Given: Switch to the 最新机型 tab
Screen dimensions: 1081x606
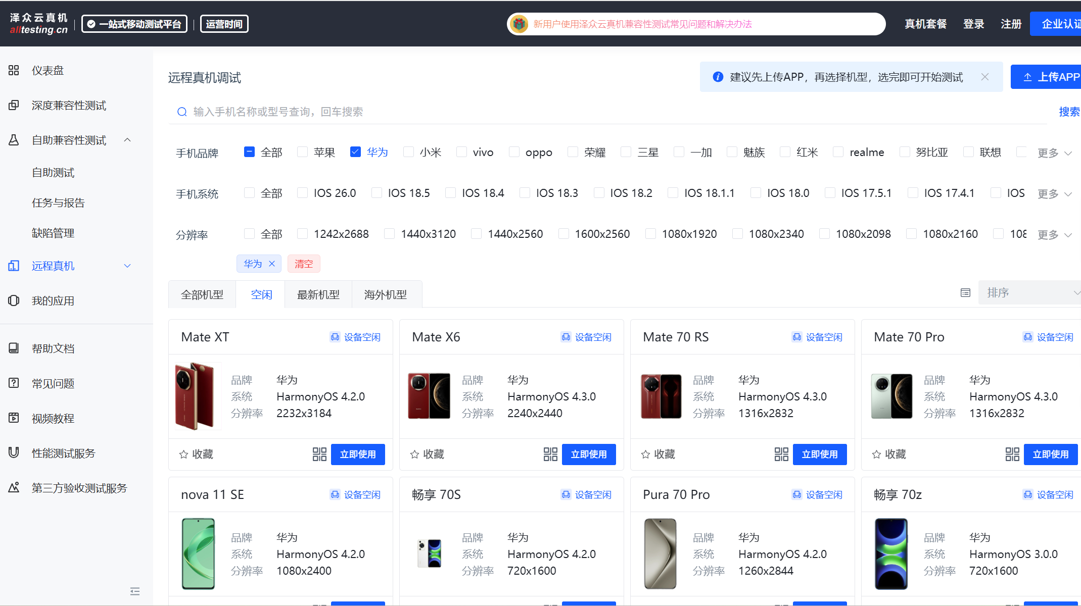Looking at the screenshot, I should pyautogui.click(x=318, y=294).
